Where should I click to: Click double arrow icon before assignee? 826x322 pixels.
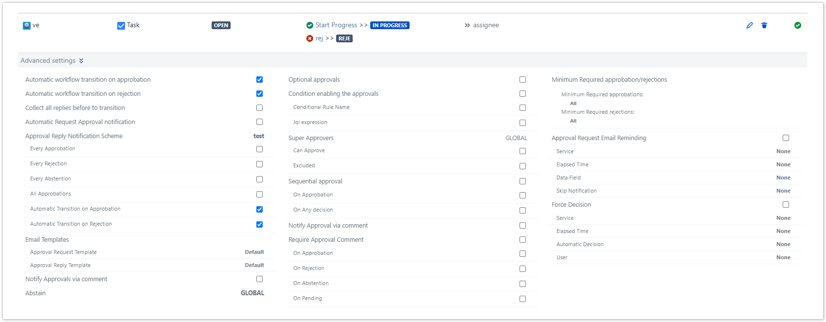click(467, 25)
